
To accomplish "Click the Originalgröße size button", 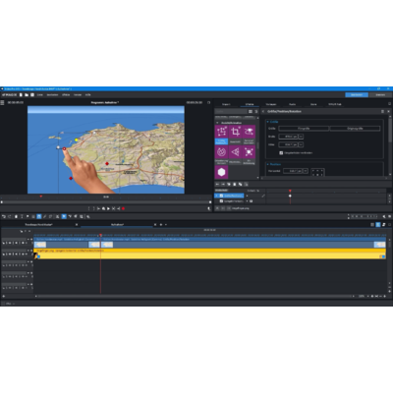I will (355, 129).
